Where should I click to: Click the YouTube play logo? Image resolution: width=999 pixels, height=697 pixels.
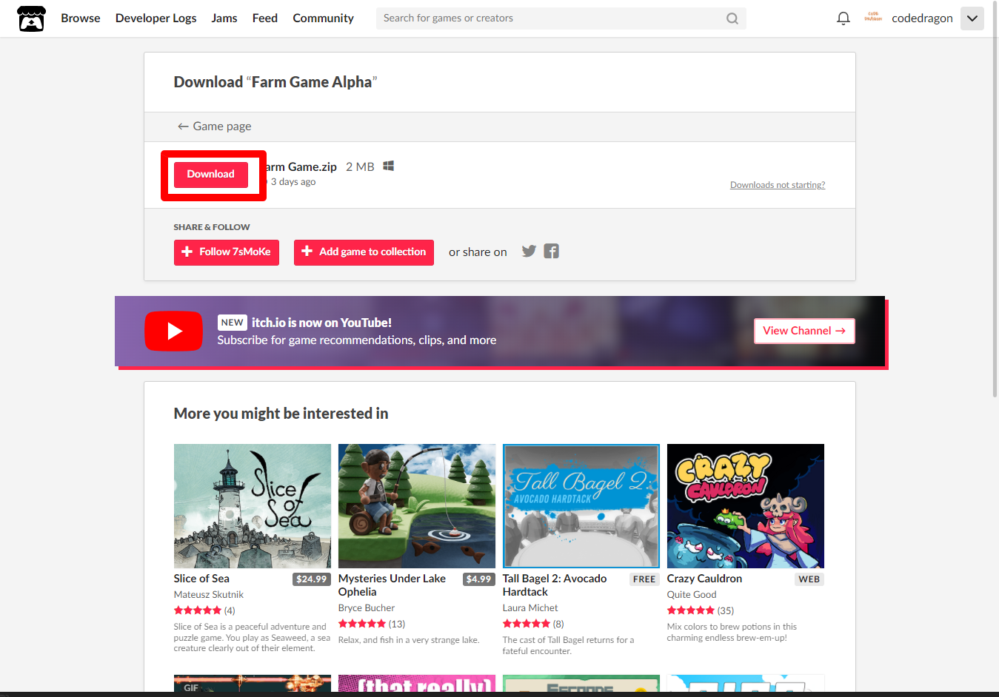(173, 331)
